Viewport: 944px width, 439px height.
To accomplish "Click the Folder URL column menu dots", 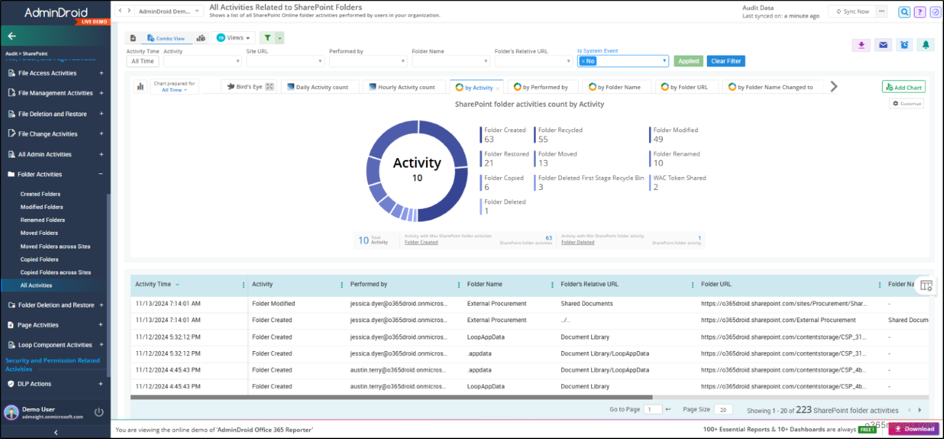I will tap(879, 285).
